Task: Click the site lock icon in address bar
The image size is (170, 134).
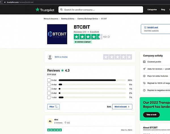Action: point(3,2)
